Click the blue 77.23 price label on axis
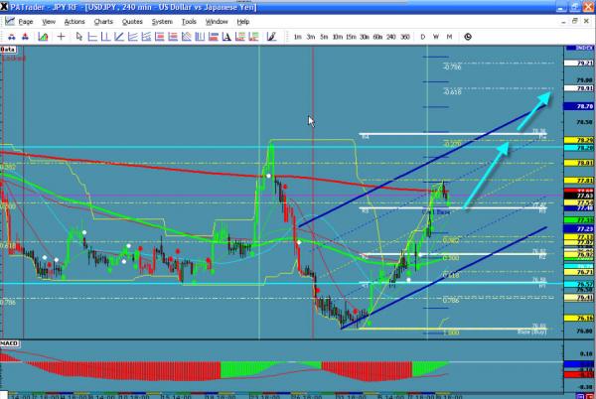The width and height of the screenshot is (596, 399). coord(578,229)
